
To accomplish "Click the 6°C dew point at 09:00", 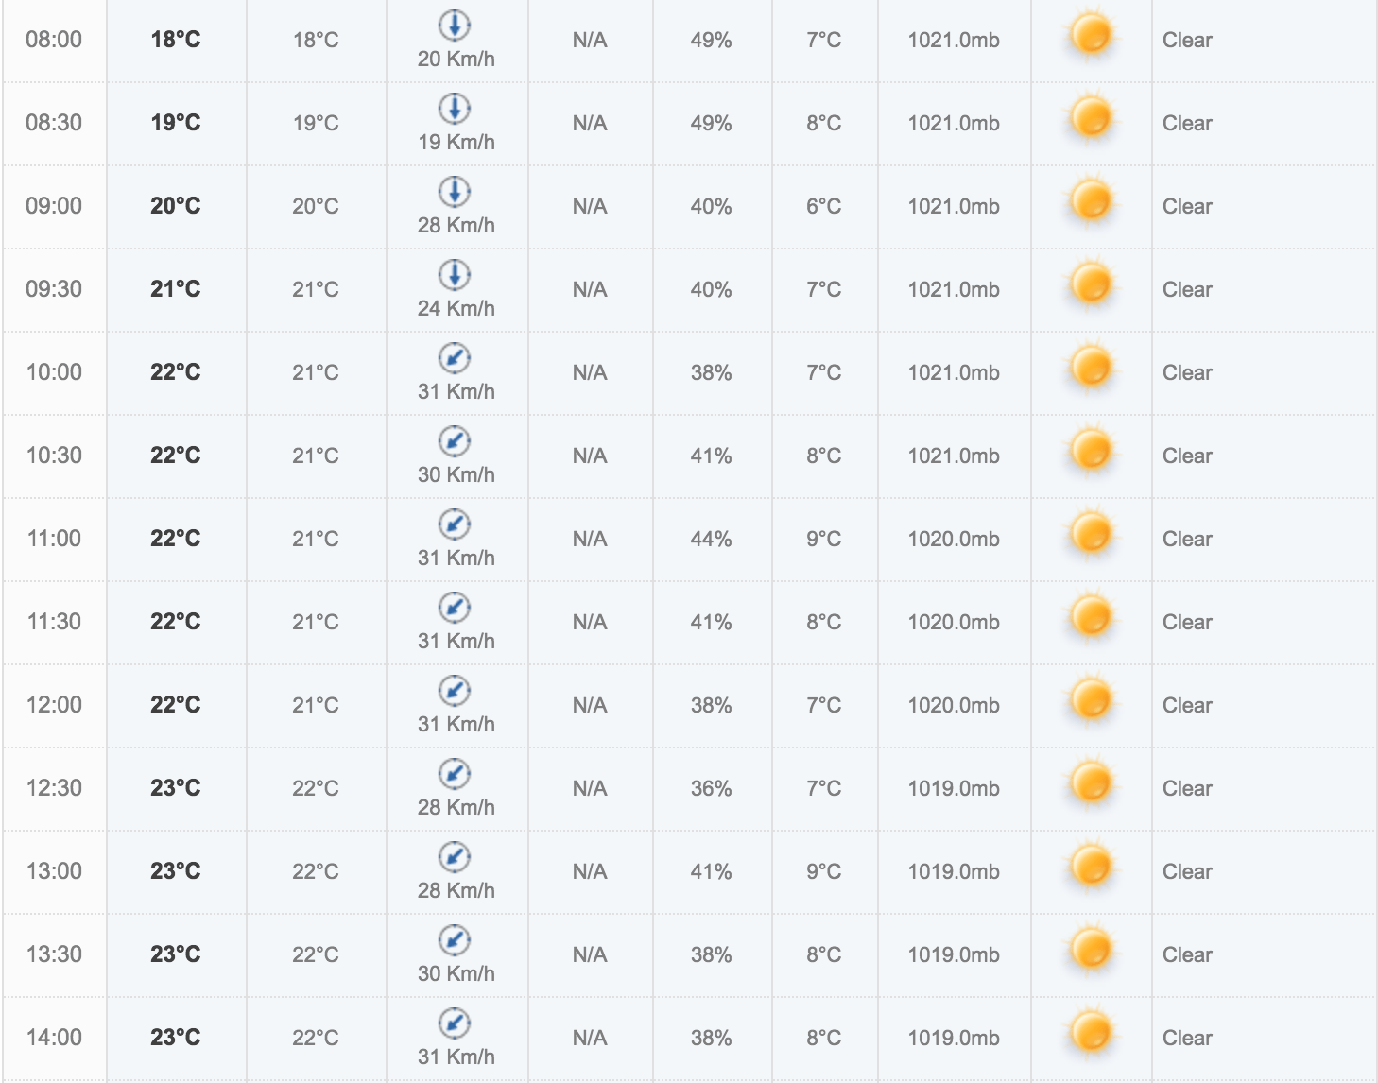I will coord(823,206).
